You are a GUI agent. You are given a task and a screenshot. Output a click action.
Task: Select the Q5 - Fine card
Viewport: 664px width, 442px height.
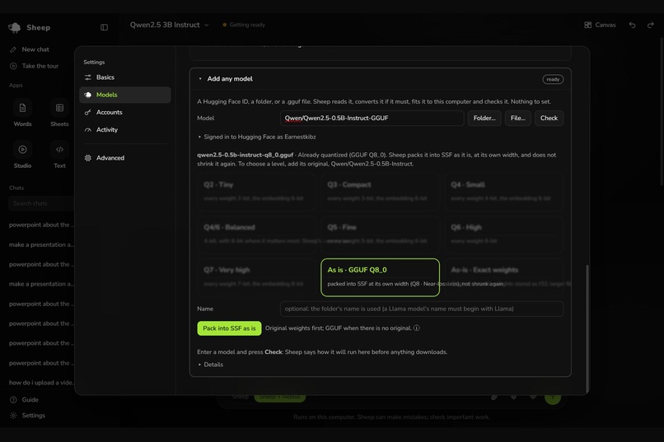380,235
